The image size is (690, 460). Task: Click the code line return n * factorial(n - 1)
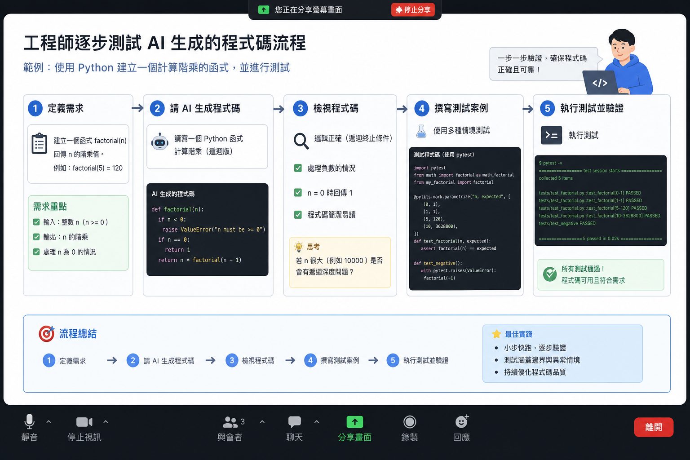click(200, 260)
